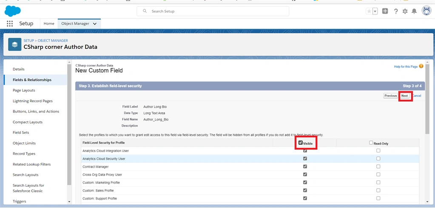
Task: Uncheck Visible for Custom: Sales Profile
Action: point(305,190)
